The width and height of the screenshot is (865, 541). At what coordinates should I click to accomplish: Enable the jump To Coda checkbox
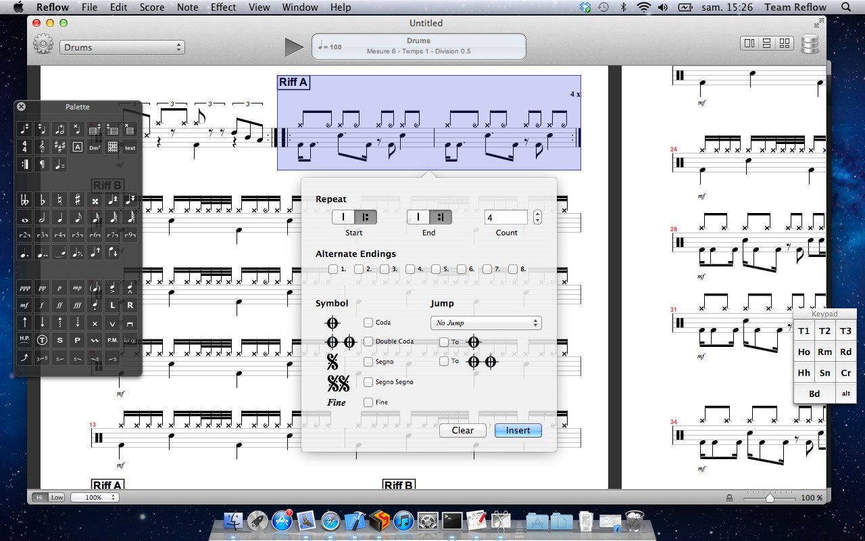(x=443, y=342)
